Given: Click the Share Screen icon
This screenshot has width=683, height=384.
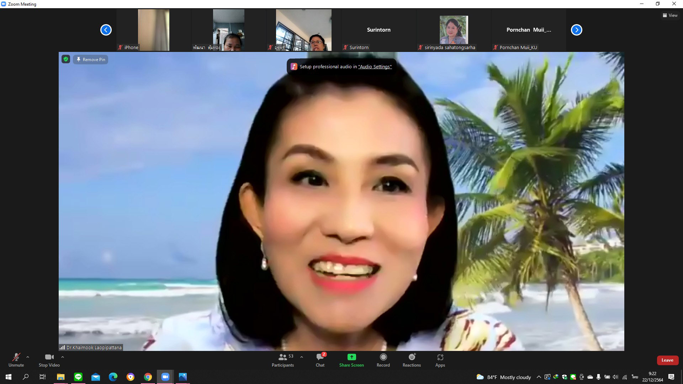Looking at the screenshot, I should pyautogui.click(x=351, y=357).
